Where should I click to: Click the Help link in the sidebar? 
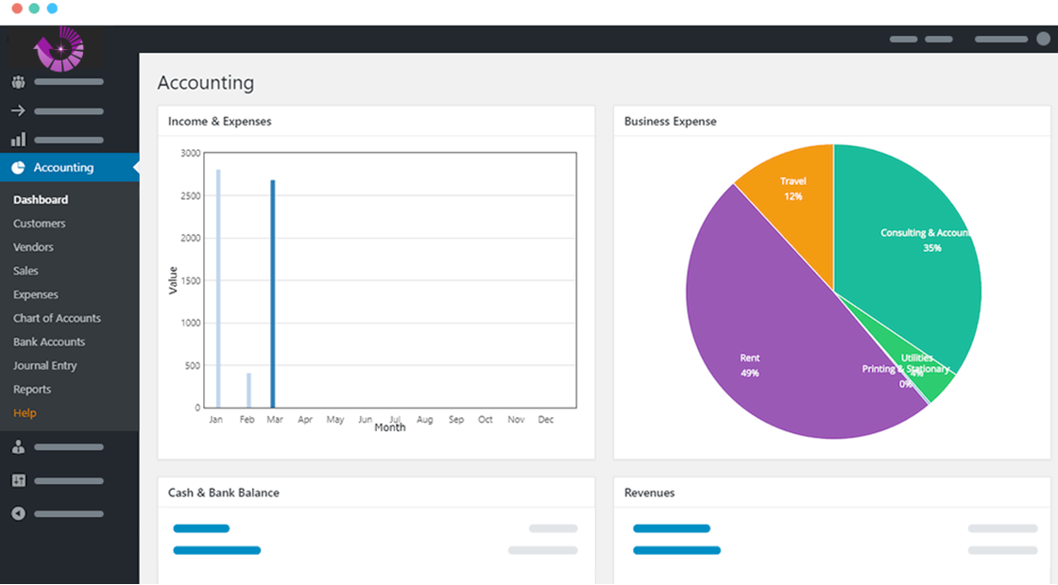click(26, 412)
